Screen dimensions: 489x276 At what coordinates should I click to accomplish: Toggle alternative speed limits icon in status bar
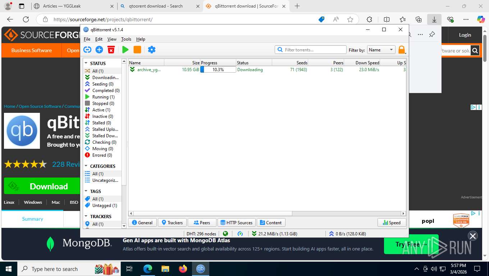coord(240,234)
